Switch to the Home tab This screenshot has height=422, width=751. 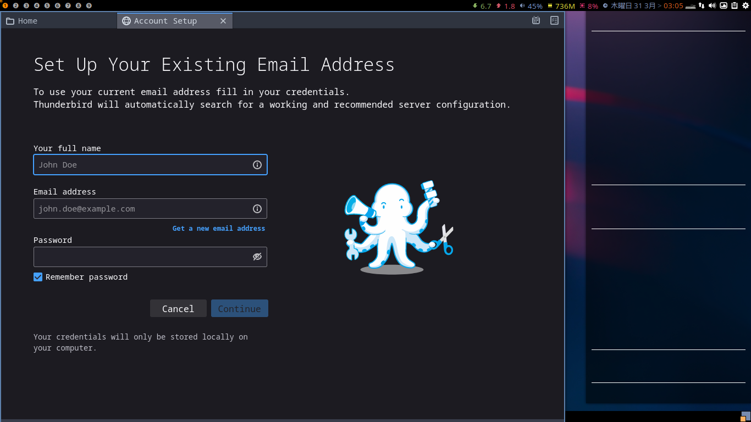[x=59, y=21]
